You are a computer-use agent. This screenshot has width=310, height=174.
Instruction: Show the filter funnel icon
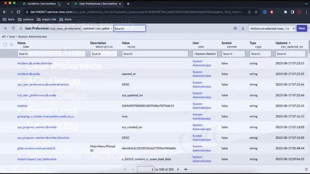pos(13,29)
